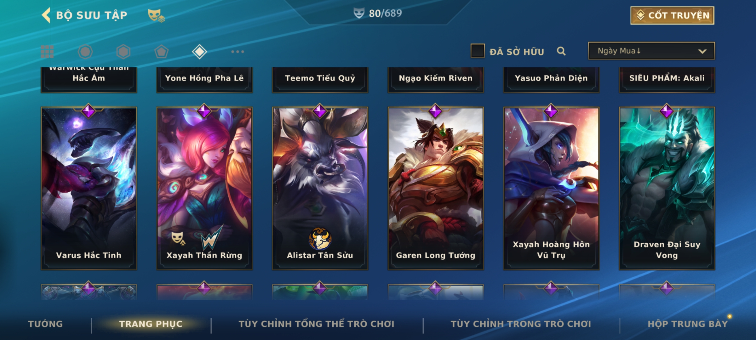Switch to the Tướng tab

coord(45,324)
